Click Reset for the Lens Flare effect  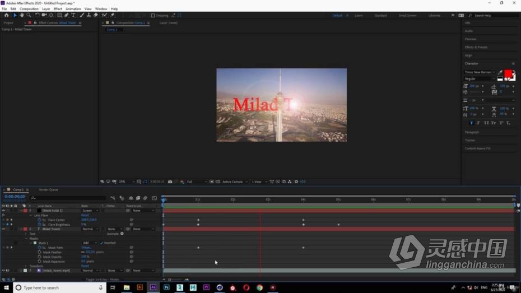tap(85, 215)
